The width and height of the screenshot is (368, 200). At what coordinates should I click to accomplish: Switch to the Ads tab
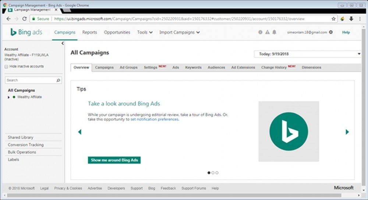tap(176, 68)
